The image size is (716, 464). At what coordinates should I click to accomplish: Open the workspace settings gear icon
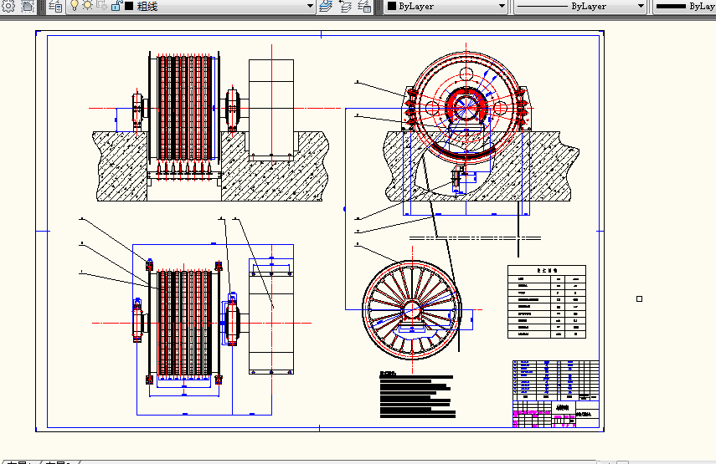click(8, 6)
